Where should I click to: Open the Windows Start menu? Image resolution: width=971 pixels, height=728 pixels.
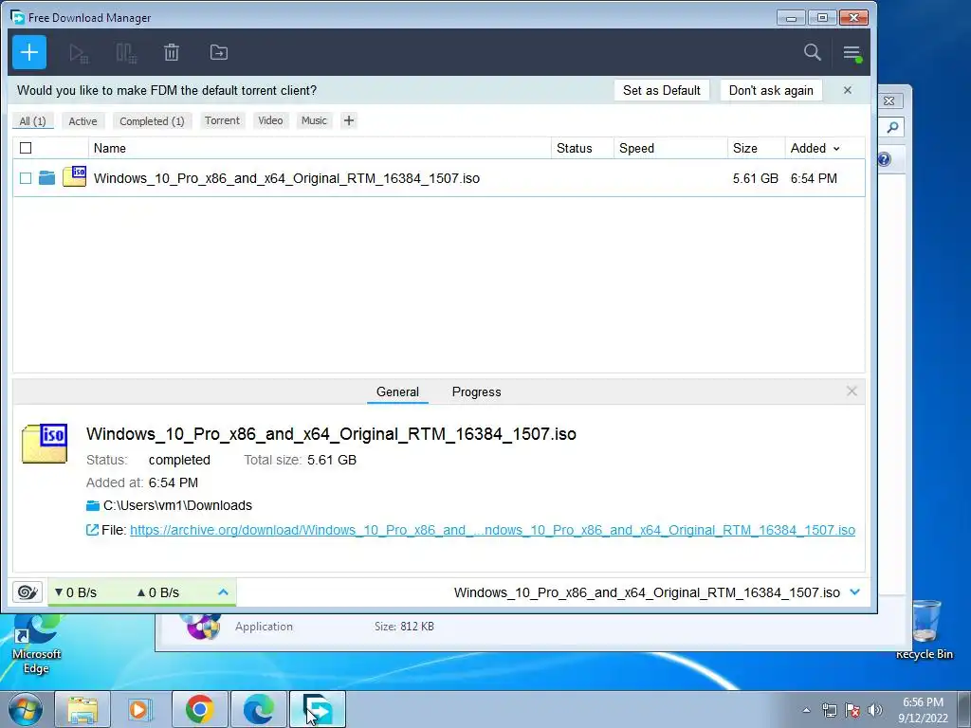click(x=24, y=709)
